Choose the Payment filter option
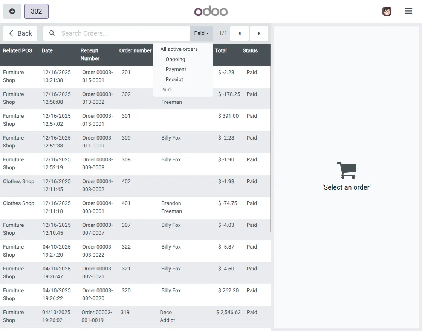Image resolution: width=422 pixels, height=331 pixels. (x=176, y=69)
